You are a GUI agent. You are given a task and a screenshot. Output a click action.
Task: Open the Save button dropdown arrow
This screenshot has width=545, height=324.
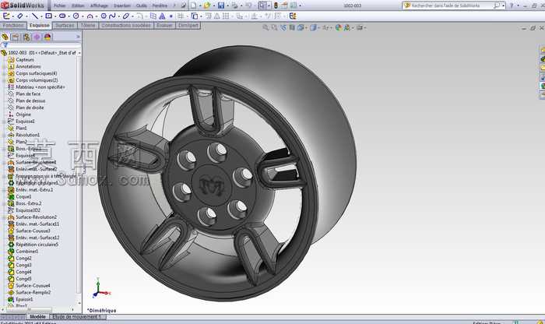227,6
